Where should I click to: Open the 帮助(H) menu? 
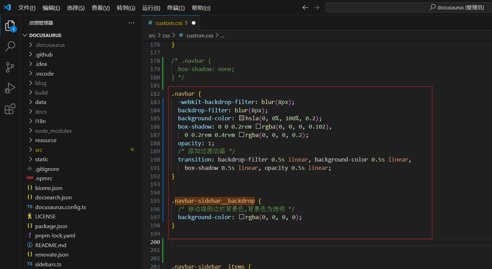pos(201,8)
